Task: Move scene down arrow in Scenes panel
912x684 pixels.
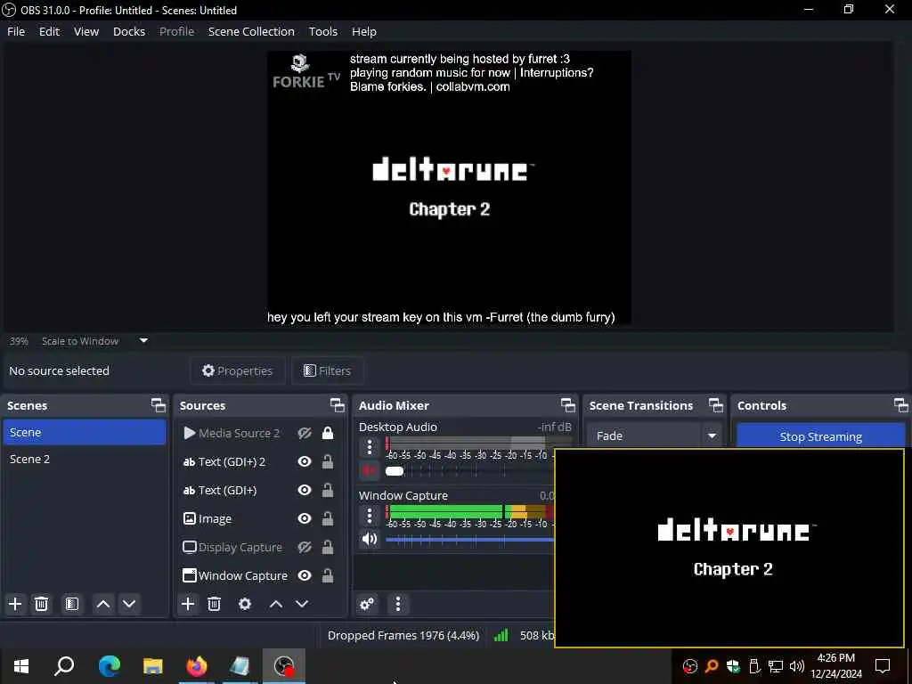Action: click(129, 604)
